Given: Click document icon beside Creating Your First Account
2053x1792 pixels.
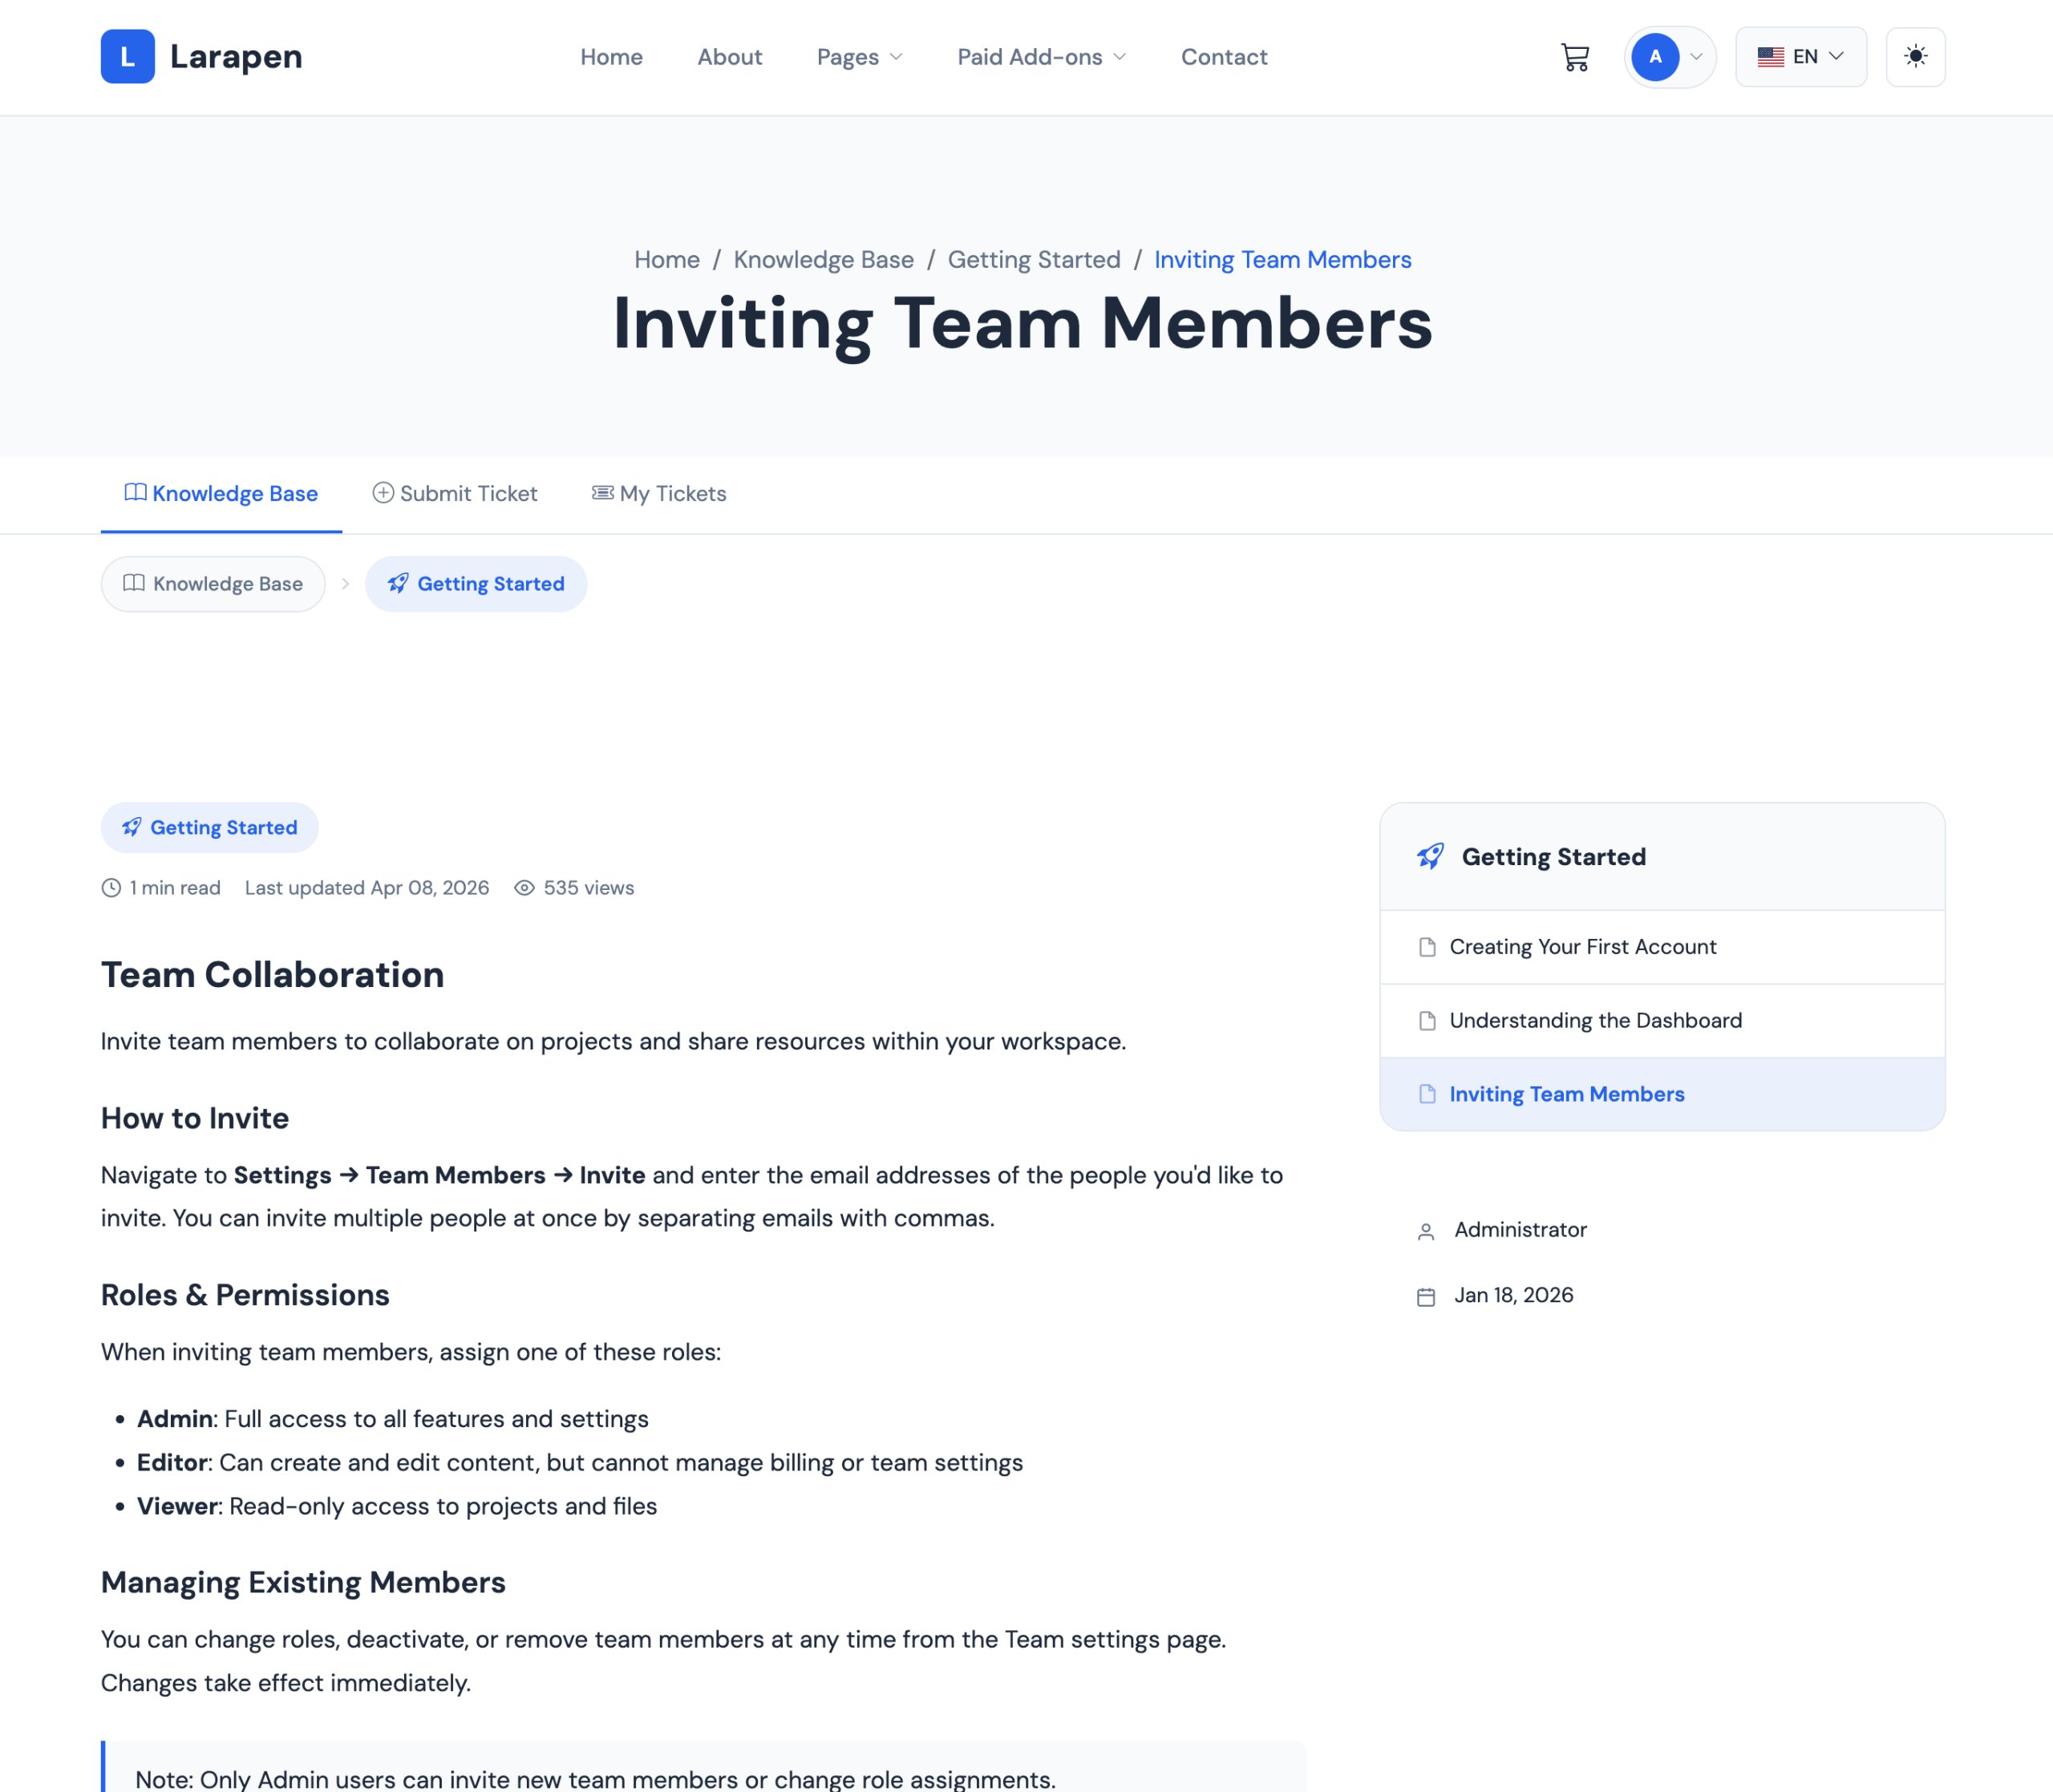Looking at the screenshot, I should click(x=1427, y=947).
